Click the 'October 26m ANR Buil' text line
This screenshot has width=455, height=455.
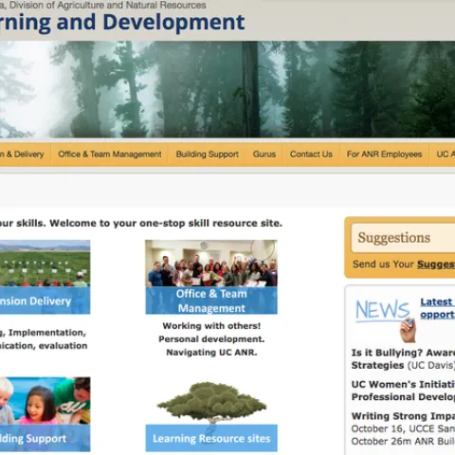click(x=403, y=442)
